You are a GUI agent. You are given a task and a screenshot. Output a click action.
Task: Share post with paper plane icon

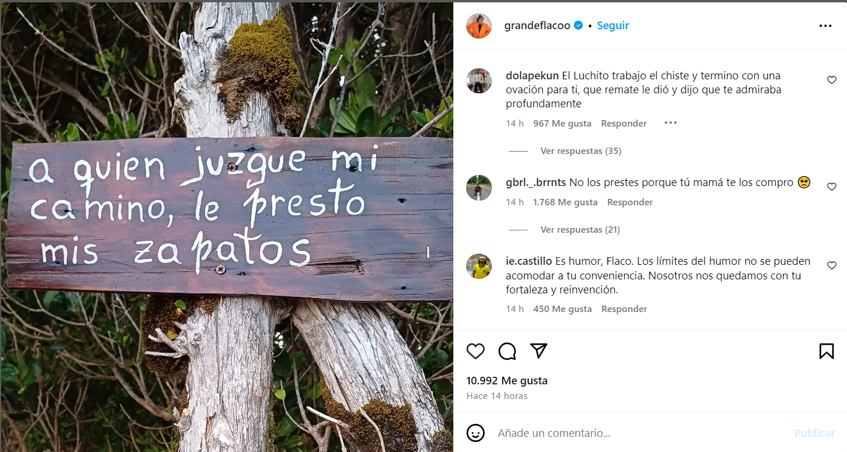pyautogui.click(x=539, y=351)
